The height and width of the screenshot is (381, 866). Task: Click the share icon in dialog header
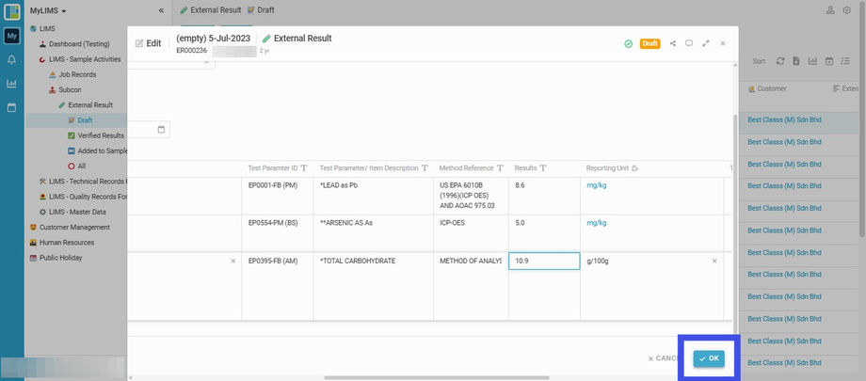point(673,43)
